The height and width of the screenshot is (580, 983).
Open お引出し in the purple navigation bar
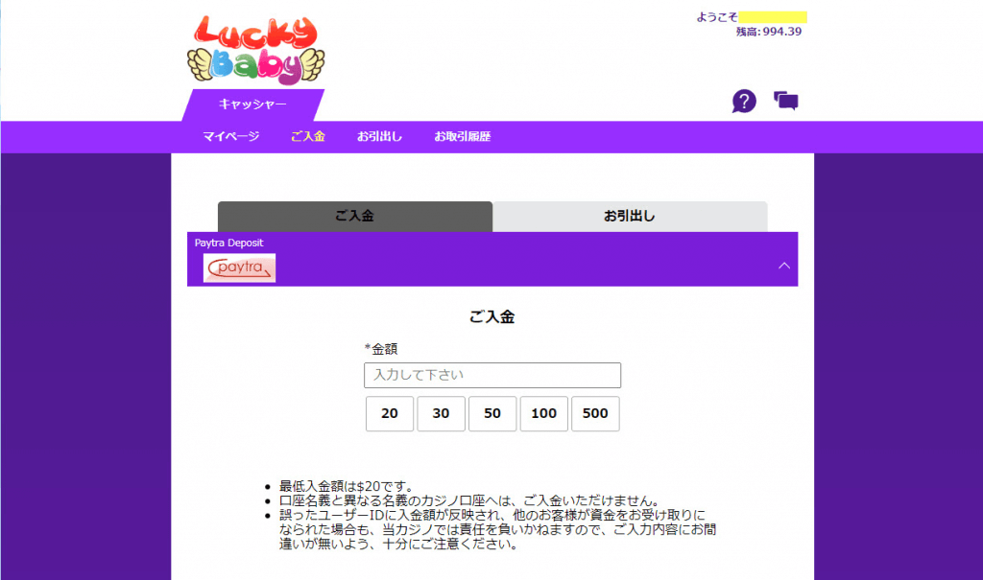tap(379, 136)
